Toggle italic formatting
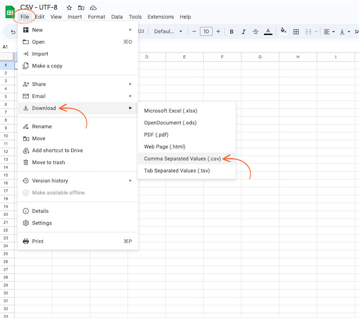 click(x=244, y=31)
